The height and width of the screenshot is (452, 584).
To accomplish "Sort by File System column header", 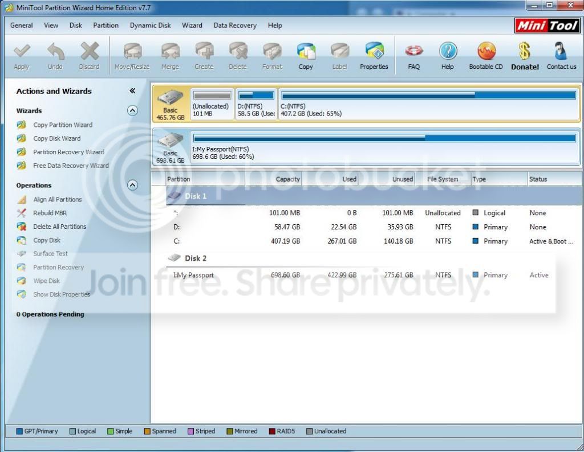I will (443, 179).
